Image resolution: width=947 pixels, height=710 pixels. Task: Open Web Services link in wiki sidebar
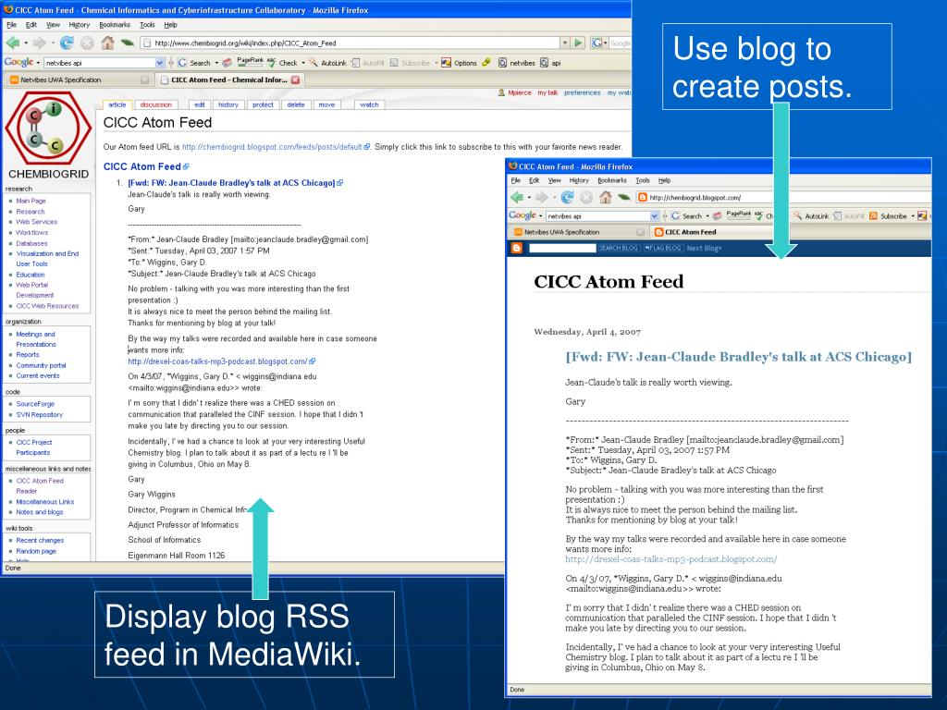coord(36,222)
